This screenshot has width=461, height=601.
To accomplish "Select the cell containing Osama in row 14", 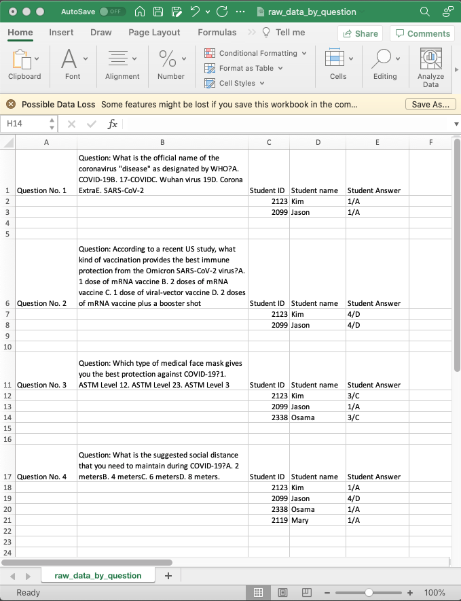I will tap(318, 417).
